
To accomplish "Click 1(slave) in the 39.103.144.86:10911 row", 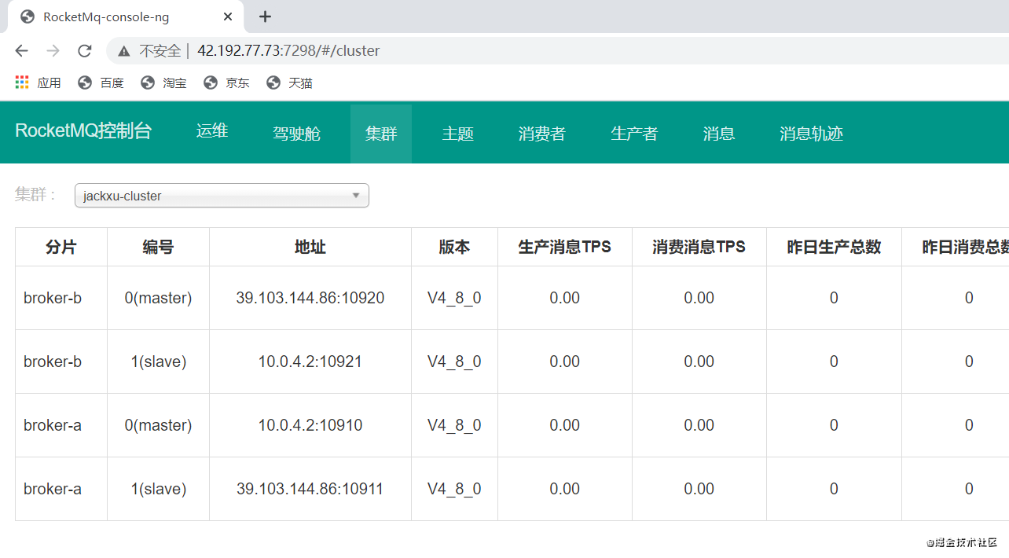I will pos(159,489).
